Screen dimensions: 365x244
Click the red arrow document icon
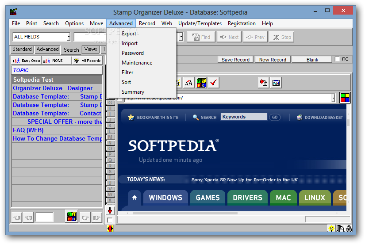tap(264, 83)
